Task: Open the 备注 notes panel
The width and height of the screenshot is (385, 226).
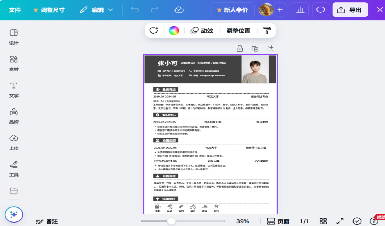Action: click(47, 221)
